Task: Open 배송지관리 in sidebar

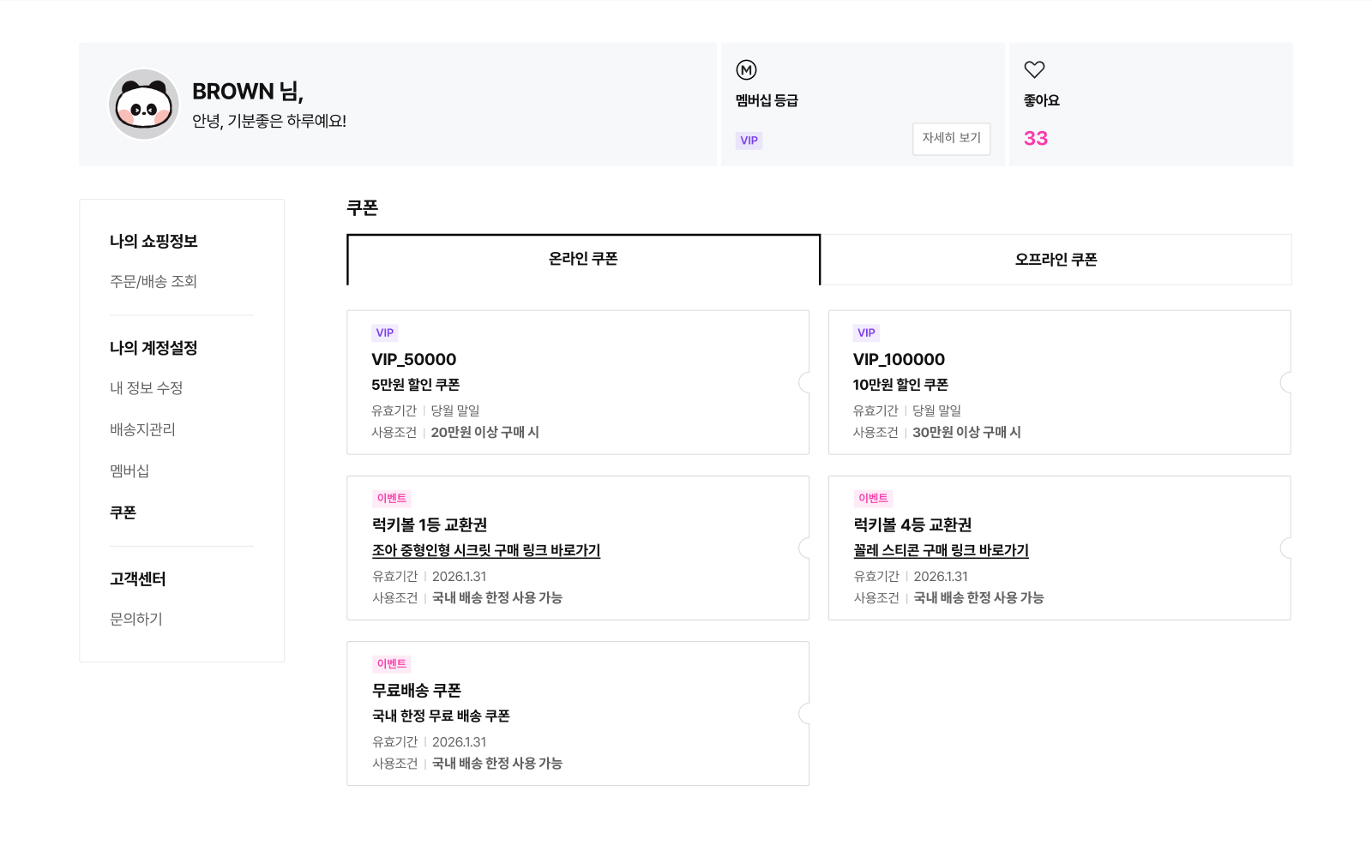Action: 142,429
